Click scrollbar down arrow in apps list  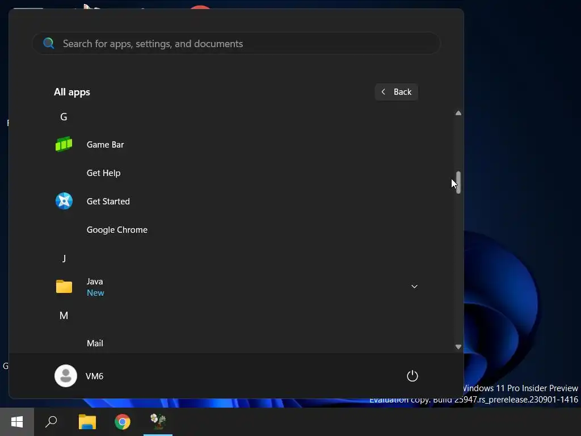(x=458, y=347)
